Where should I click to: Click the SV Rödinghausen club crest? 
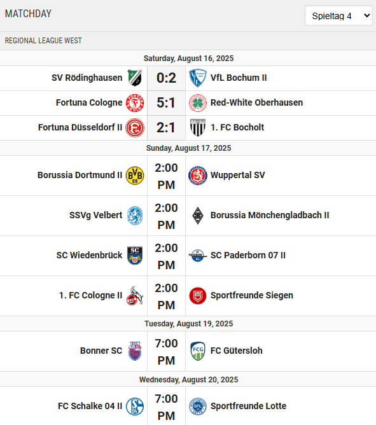pos(135,78)
